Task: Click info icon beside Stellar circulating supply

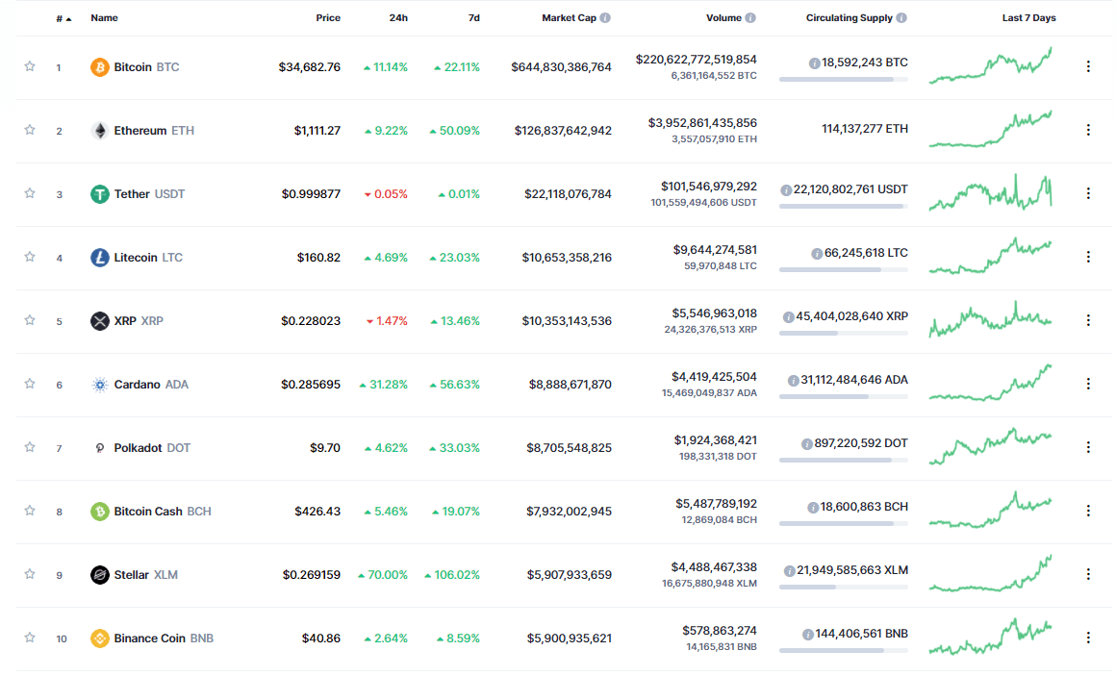Action: pyautogui.click(x=789, y=570)
